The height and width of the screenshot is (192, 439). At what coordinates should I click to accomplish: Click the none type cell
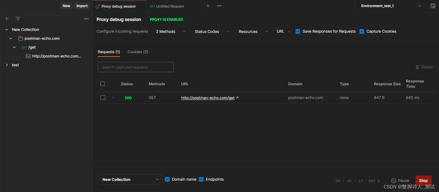point(344,98)
